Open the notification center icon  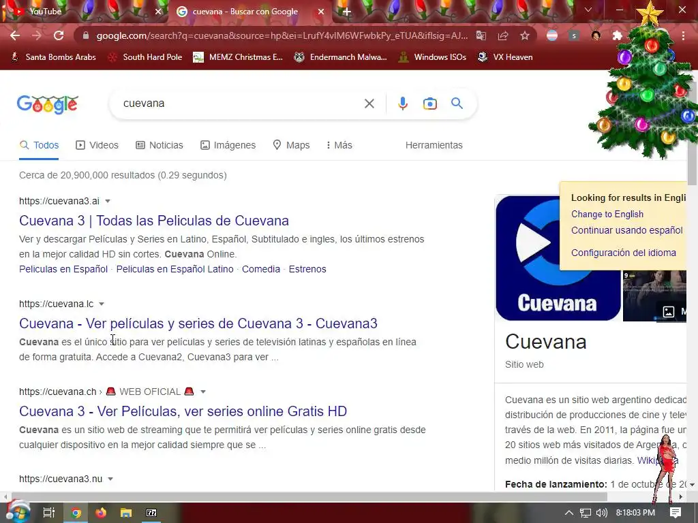(676, 513)
